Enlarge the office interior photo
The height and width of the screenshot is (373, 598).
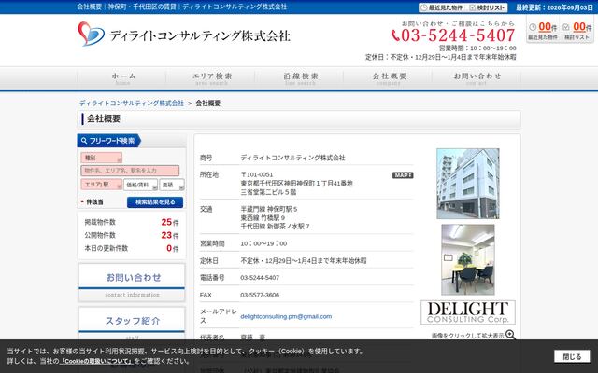coord(468,259)
